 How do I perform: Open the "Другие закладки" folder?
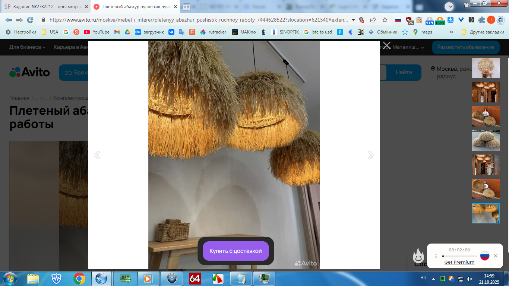(483, 32)
